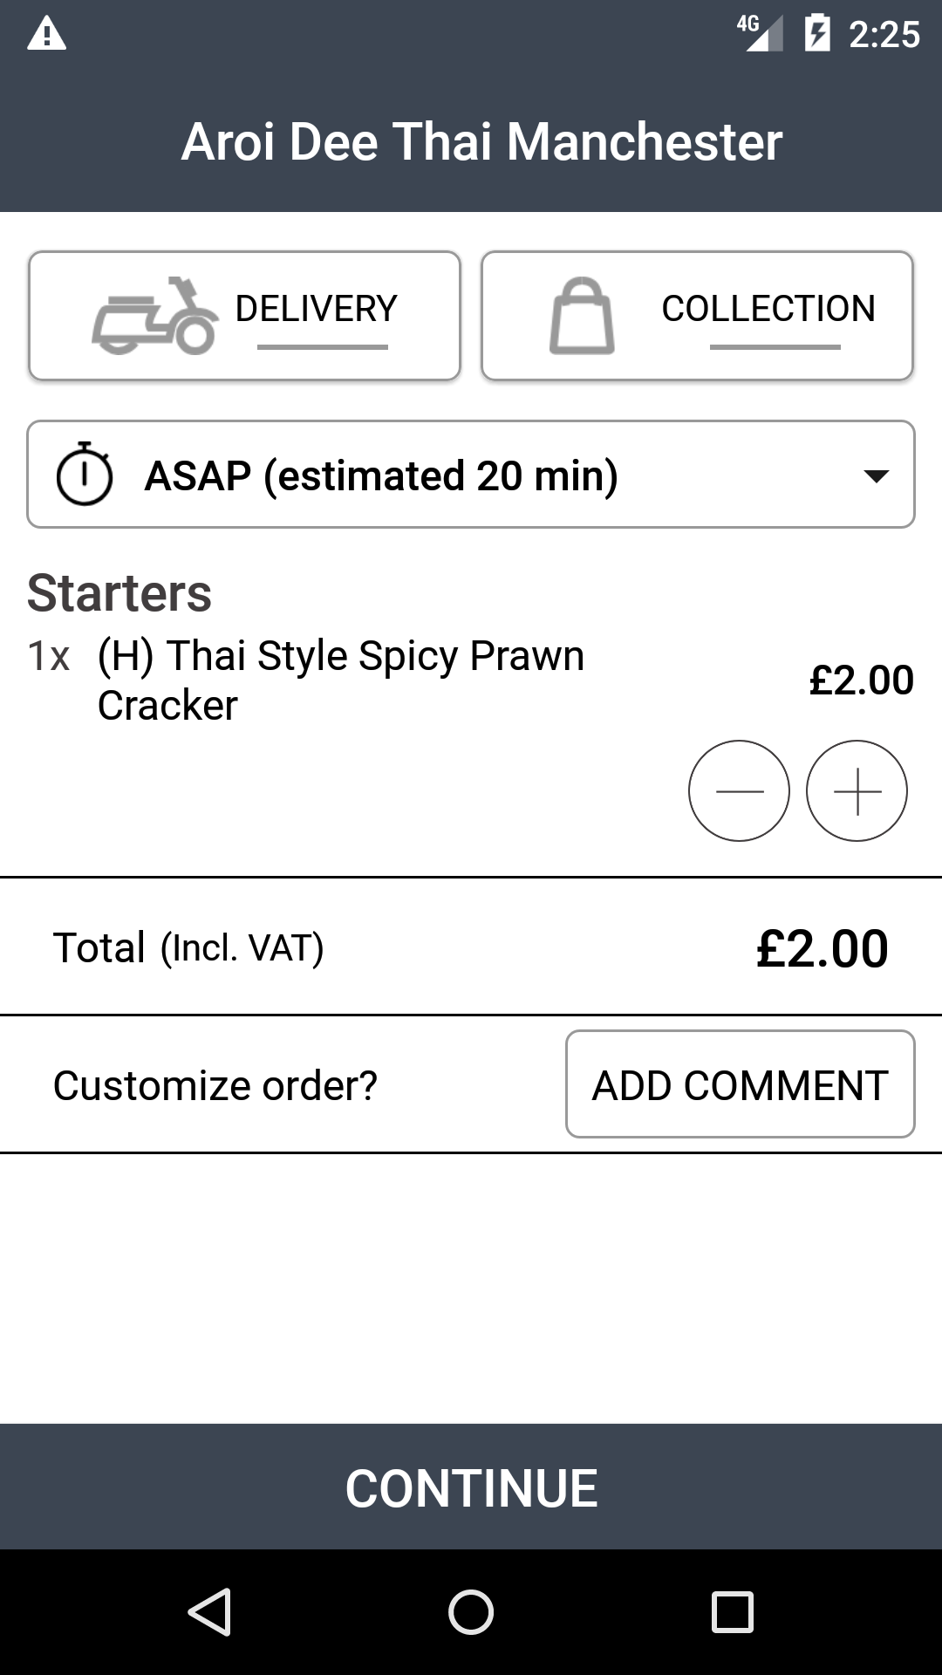Tap CONTINUE to proceed with order
Viewport: 942px width, 1675px height.
click(471, 1487)
